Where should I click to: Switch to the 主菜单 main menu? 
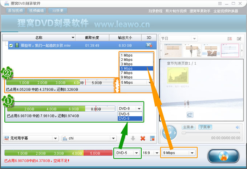click(x=189, y=127)
